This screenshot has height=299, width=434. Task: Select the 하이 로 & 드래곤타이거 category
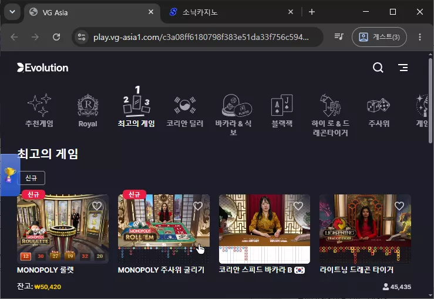coord(330,115)
